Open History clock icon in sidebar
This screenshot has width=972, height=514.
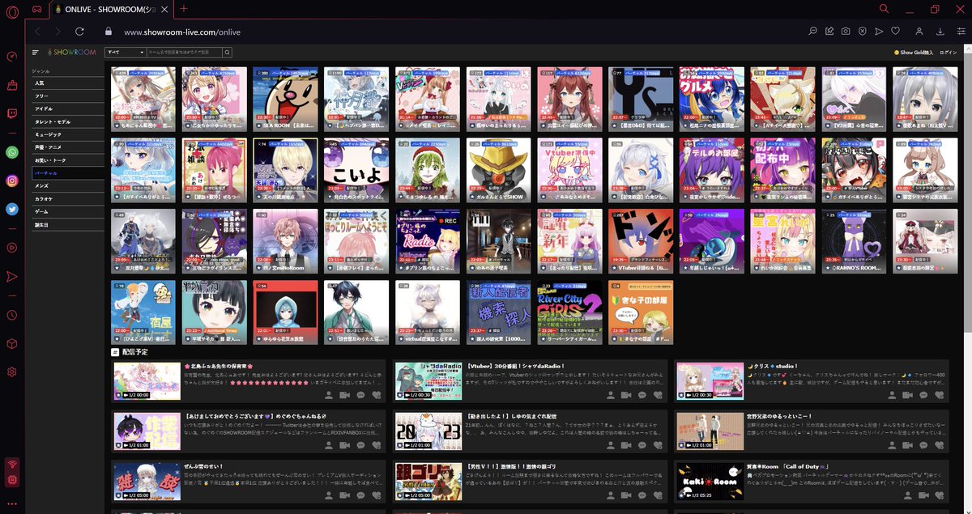[11, 315]
